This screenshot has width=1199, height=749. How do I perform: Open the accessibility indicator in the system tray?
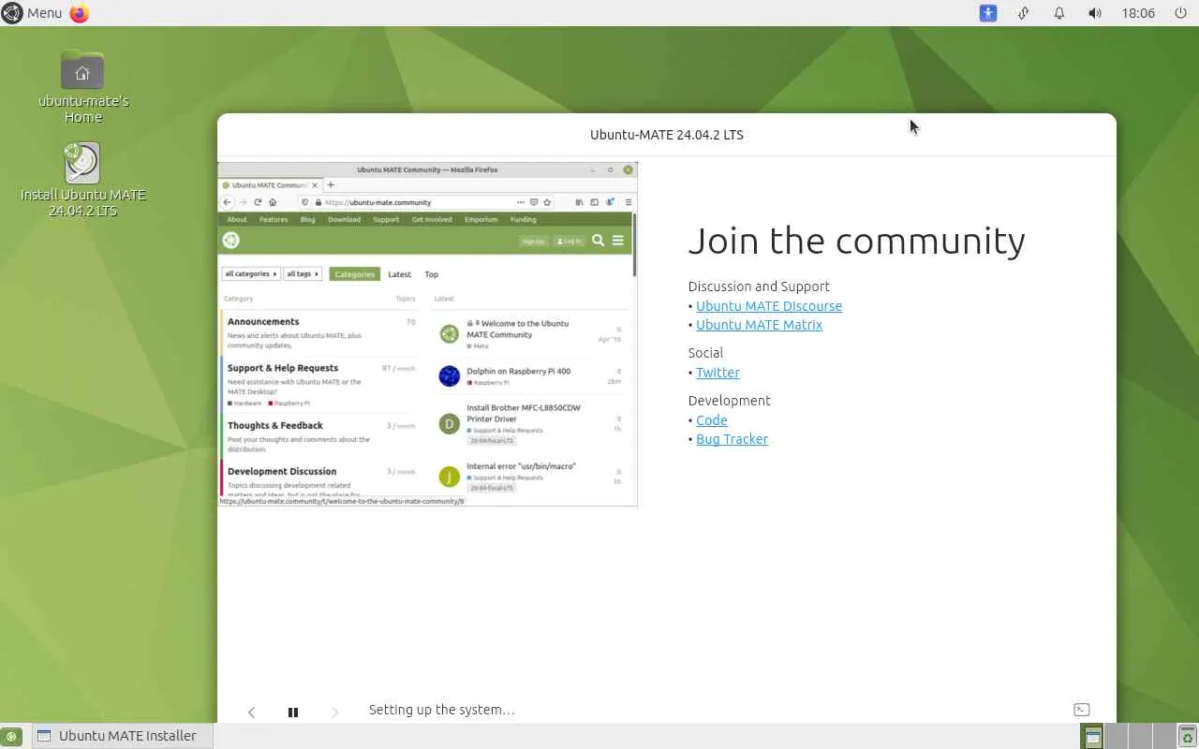pos(988,13)
